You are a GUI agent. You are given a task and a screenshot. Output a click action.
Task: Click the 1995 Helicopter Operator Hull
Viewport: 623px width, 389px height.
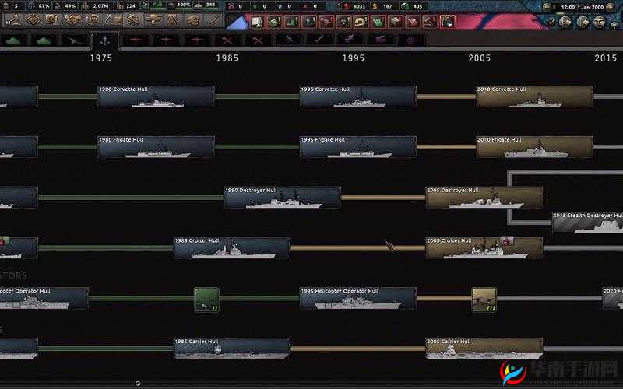[x=357, y=298]
